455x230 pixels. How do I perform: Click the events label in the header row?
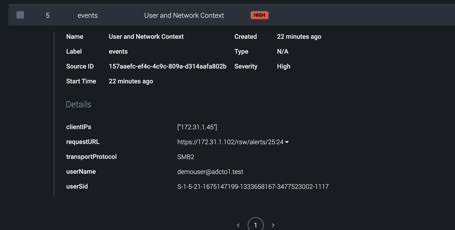click(x=88, y=15)
